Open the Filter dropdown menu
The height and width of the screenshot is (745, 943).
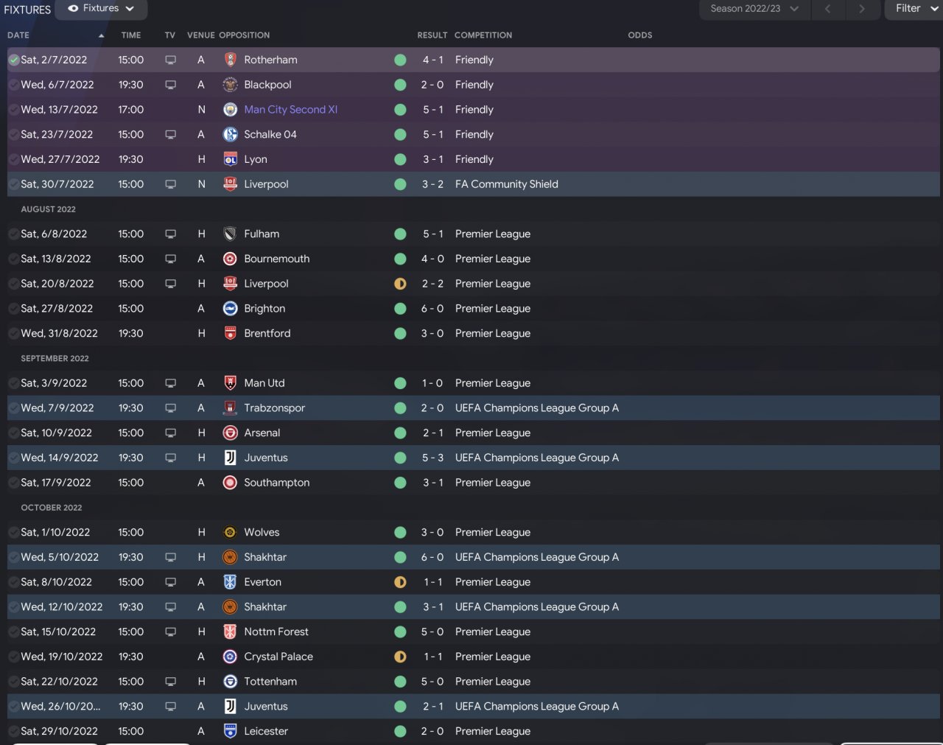coord(914,9)
